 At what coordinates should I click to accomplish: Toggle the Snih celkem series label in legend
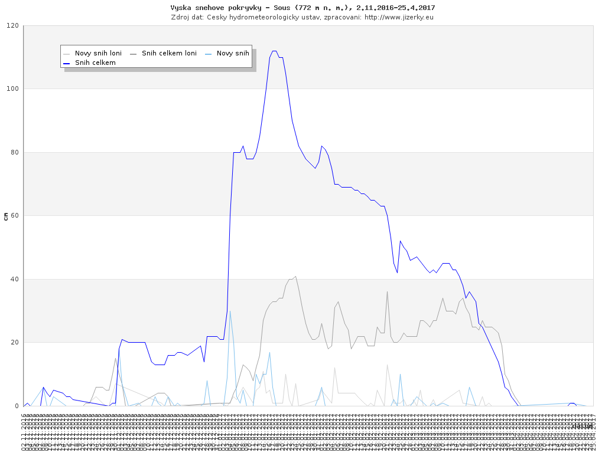pyautogui.click(x=95, y=63)
